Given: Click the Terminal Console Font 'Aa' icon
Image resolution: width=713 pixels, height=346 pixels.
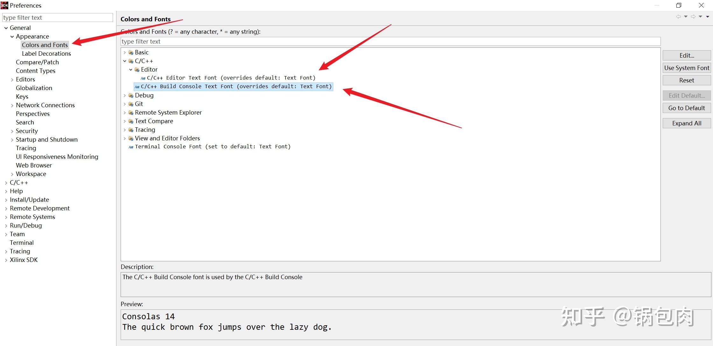Looking at the screenshot, I should click(x=131, y=147).
